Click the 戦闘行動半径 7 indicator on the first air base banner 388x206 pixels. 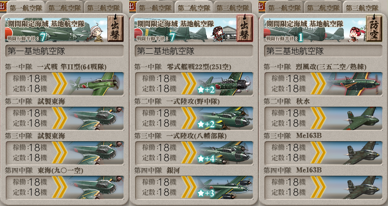(26, 38)
